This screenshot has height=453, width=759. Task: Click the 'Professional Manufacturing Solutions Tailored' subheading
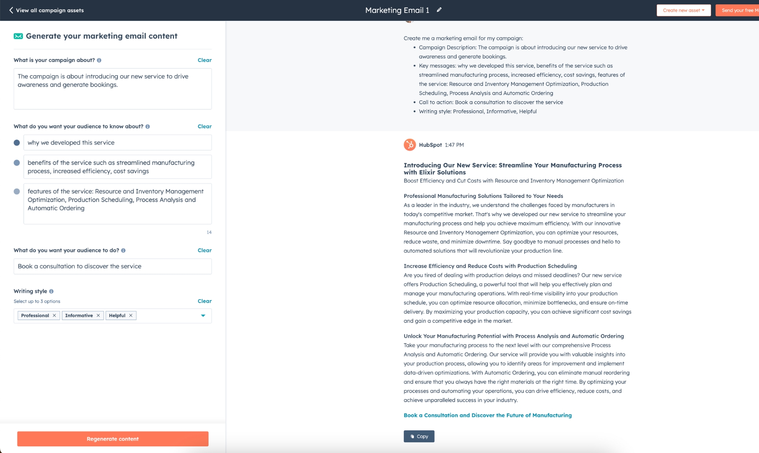[x=483, y=196]
